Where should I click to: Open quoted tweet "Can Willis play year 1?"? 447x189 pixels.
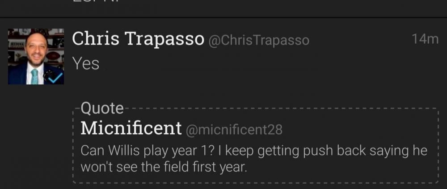[x=148, y=150]
